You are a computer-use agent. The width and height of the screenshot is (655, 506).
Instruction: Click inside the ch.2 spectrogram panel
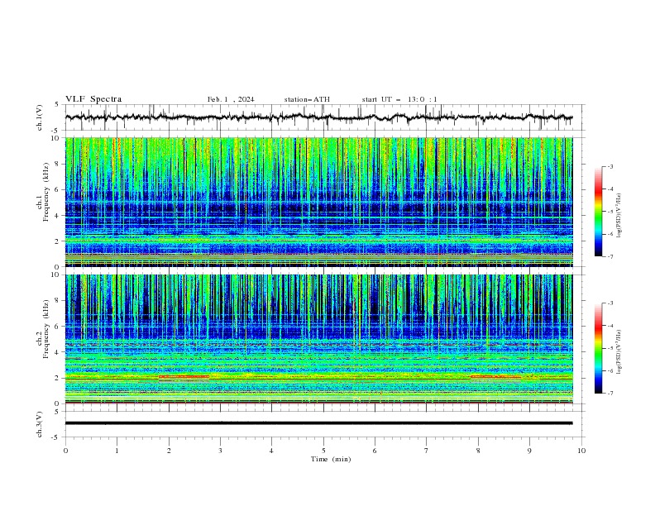point(318,339)
